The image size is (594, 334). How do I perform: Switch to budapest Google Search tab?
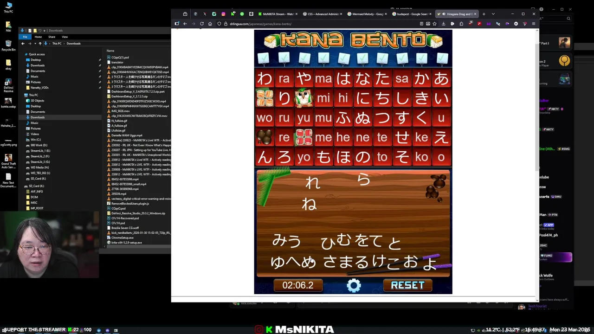point(412,14)
